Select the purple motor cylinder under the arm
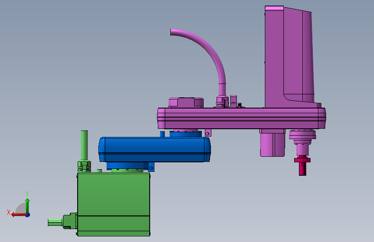374x242 pixels. point(272,143)
